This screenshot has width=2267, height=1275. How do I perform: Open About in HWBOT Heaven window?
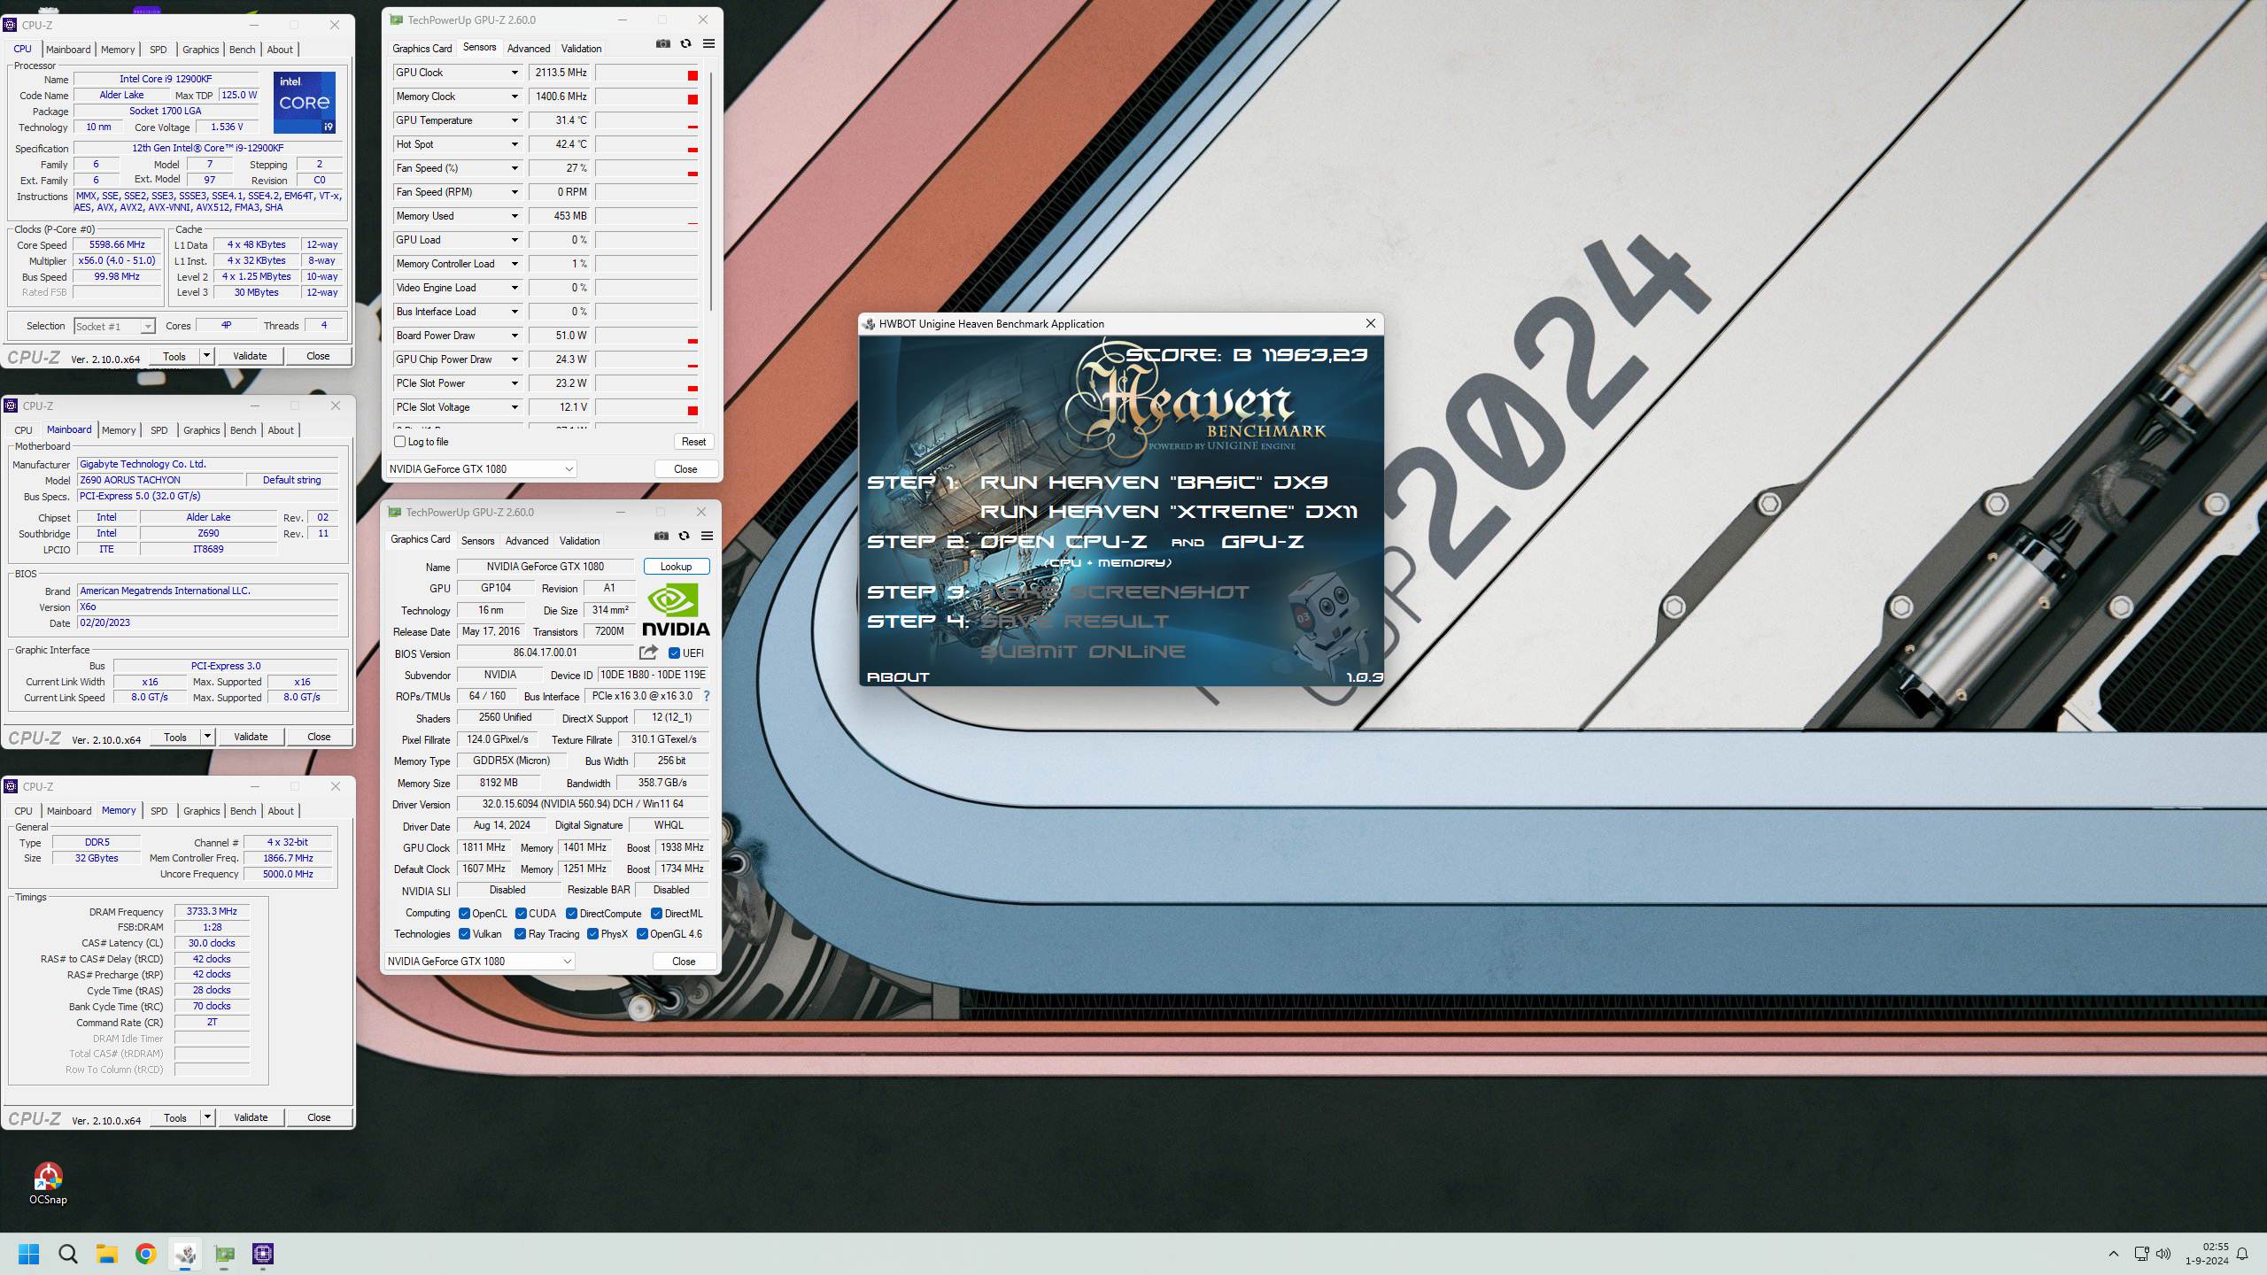tap(898, 677)
